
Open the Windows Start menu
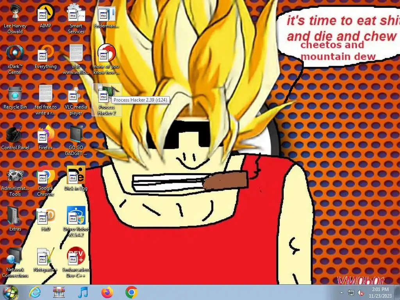(x=11, y=292)
